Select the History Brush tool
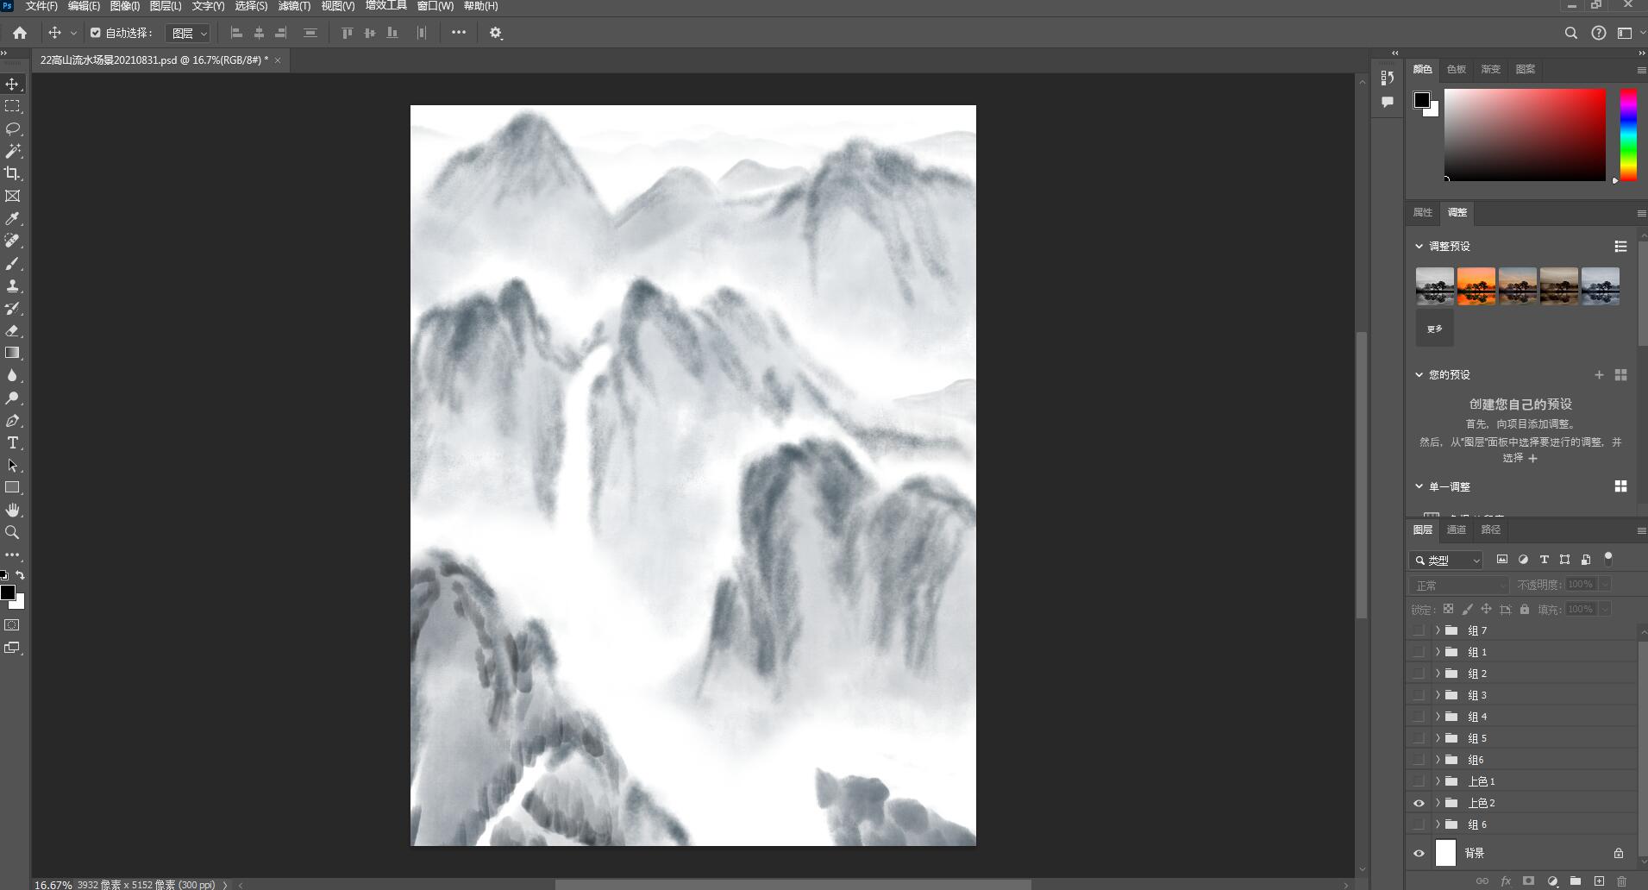 coord(12,309)
